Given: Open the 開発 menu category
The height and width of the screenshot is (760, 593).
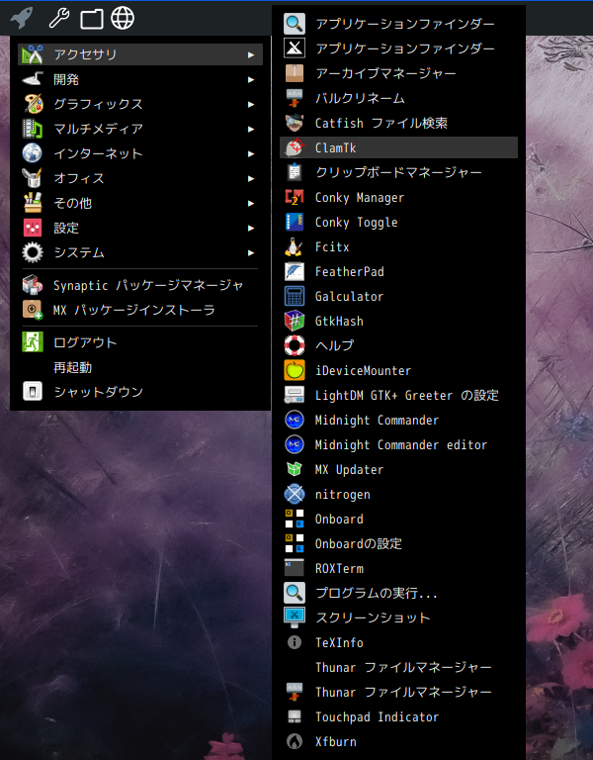Looking at the screenshot, I should coord(140,79).
